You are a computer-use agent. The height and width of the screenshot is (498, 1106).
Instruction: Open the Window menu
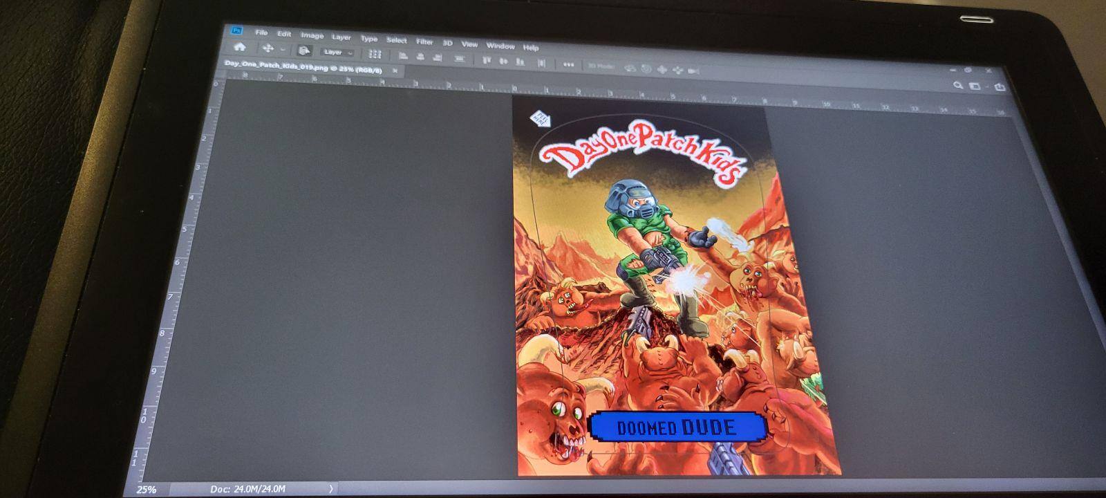pyautogui.click(x=500, y=46)
